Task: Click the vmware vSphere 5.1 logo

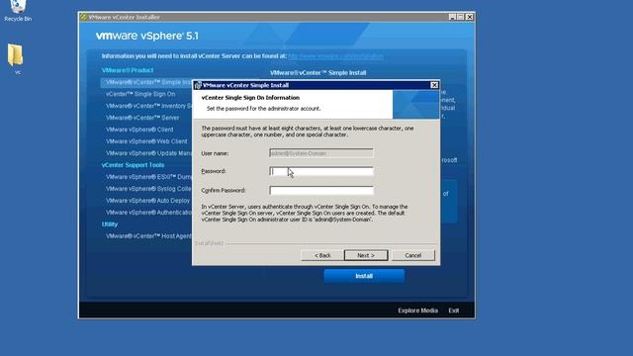Action: 147,36
